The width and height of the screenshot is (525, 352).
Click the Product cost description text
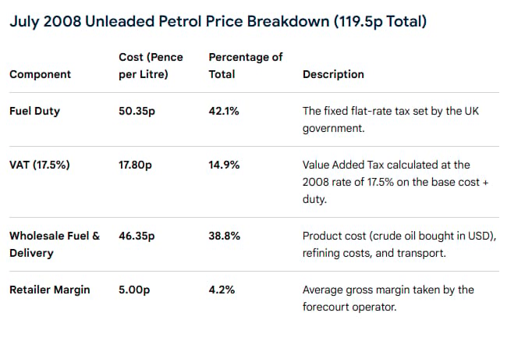pos(399,244)
